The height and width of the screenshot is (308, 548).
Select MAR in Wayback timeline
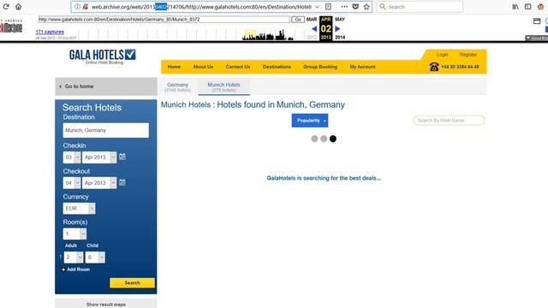312,20
